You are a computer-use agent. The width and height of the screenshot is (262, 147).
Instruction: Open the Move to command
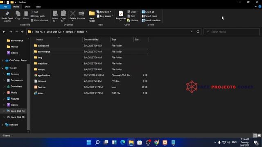tap(55, 16)
